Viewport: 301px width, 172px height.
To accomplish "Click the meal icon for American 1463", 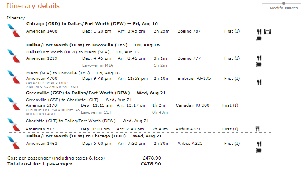I will click(x=259, y=144).
